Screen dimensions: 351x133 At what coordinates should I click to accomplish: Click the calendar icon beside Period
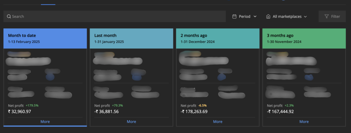point(234,16)
